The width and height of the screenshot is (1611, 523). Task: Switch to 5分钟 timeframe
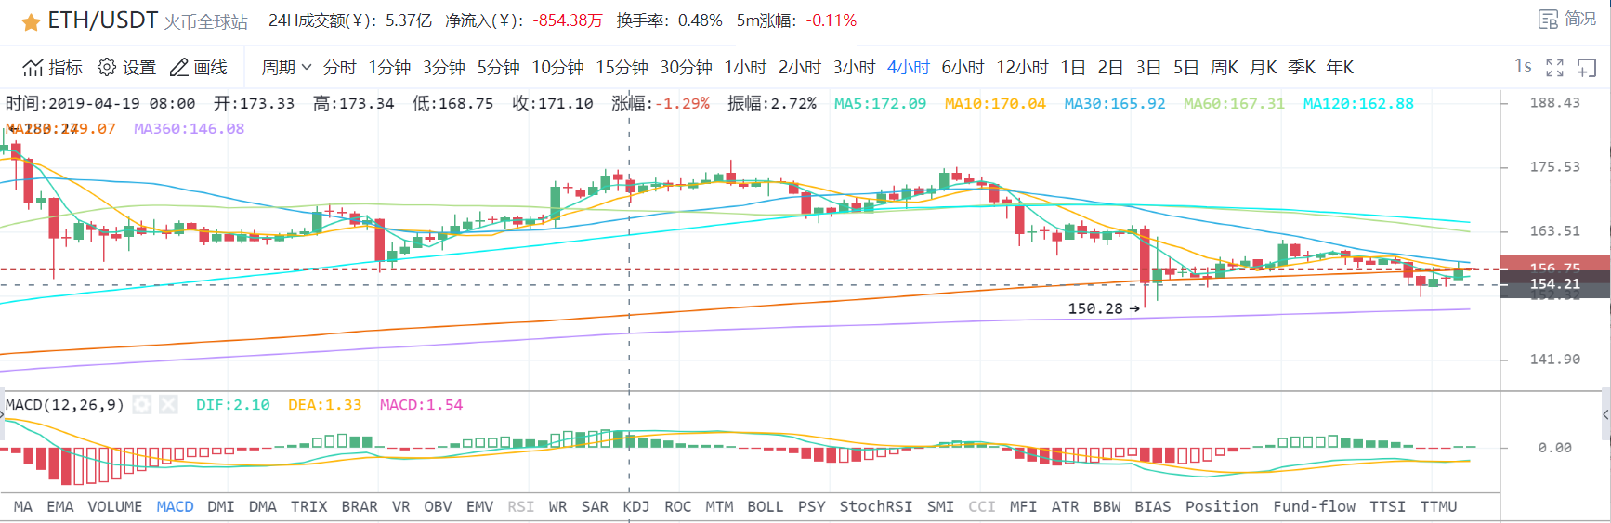coord(499,68)
